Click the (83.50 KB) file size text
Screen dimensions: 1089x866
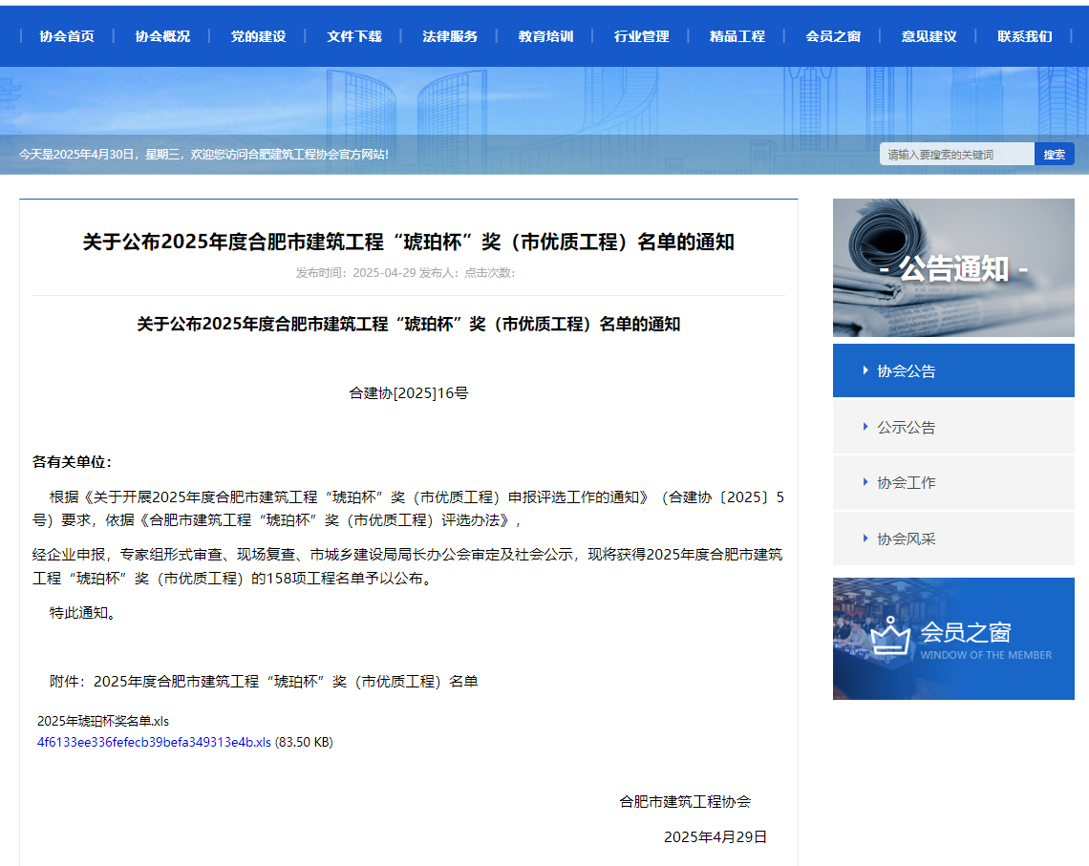[x=304, y=742]
